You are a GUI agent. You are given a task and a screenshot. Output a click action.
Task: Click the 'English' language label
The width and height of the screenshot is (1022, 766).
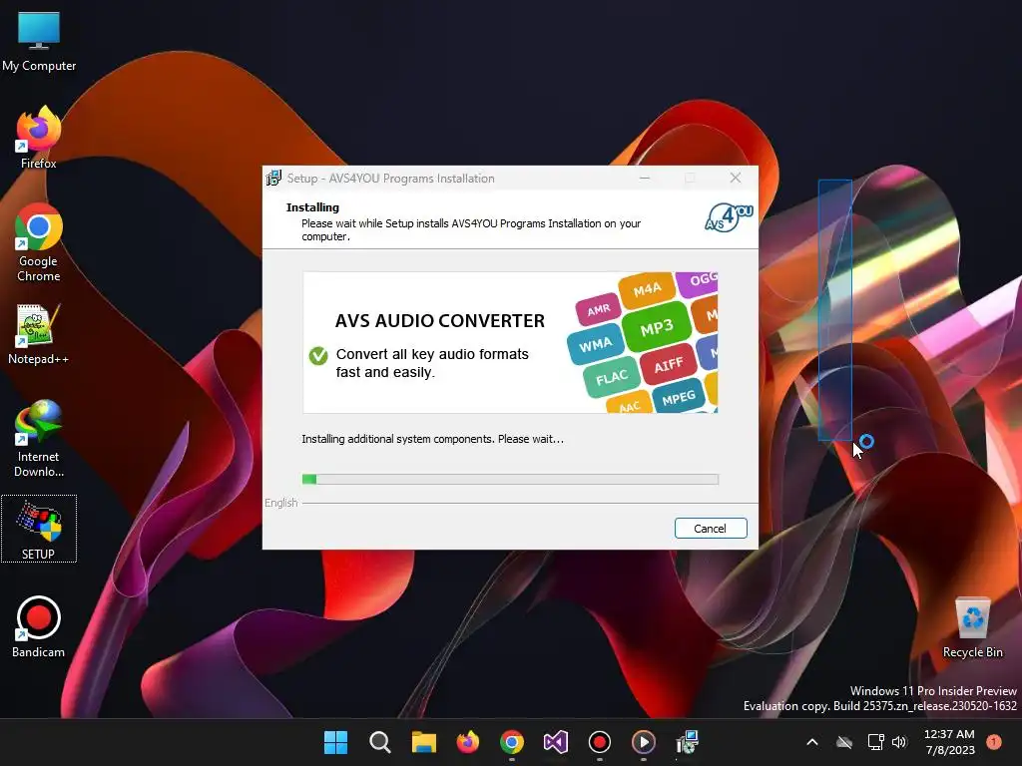point(280,503)
